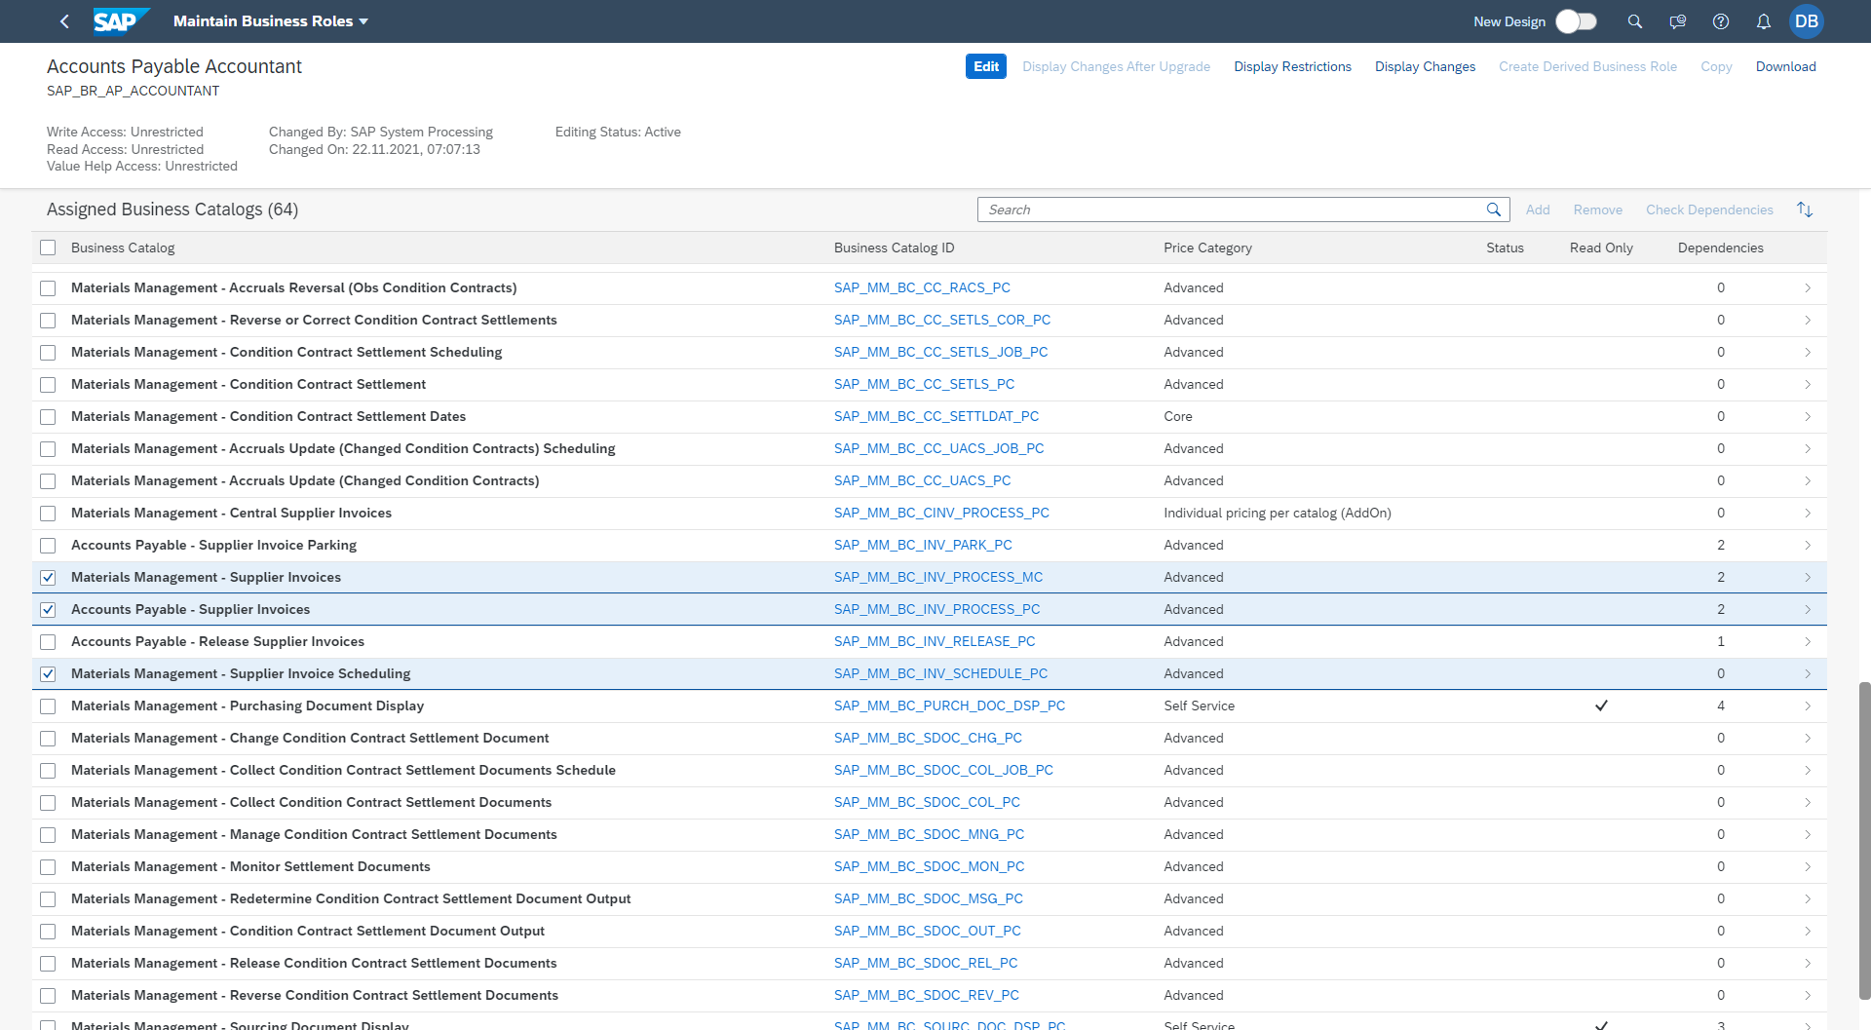Click the magnifier icon in catalog search field
Screen dimensions: 1871x1030
click(x=1494, y=210)
